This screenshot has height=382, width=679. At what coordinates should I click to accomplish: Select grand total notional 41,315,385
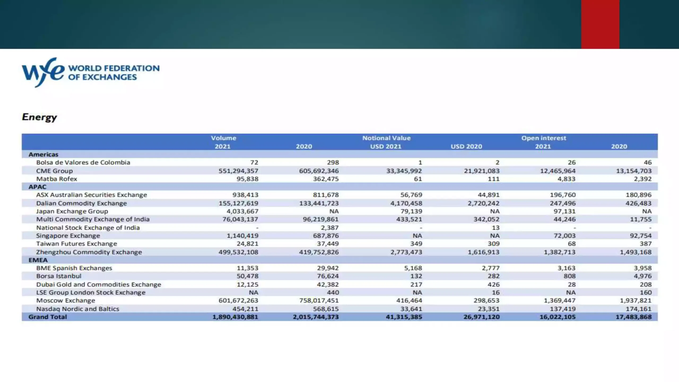(404, 317)
